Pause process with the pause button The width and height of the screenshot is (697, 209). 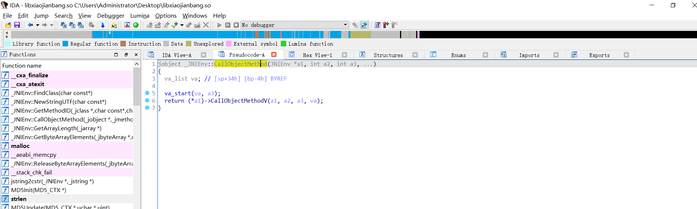click(228, 25)
